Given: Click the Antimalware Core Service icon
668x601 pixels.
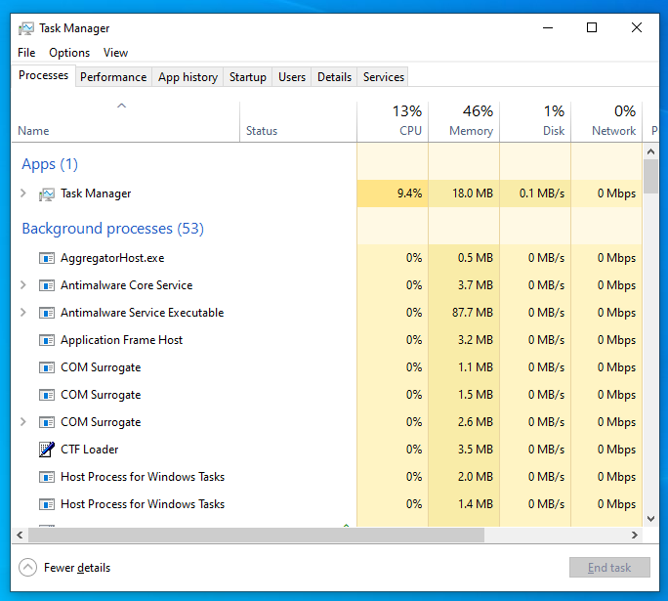Looking at the screenshot, I should pyautogui.click(x=47, y=285).
